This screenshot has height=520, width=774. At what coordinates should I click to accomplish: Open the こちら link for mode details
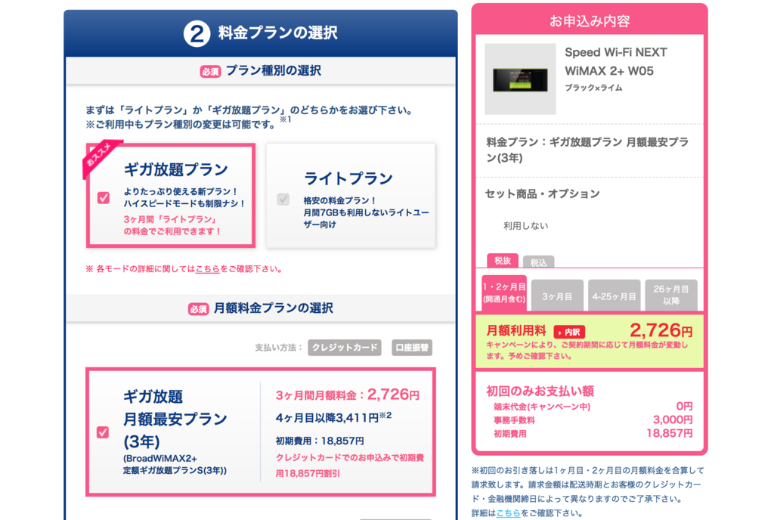pos(207,269)
